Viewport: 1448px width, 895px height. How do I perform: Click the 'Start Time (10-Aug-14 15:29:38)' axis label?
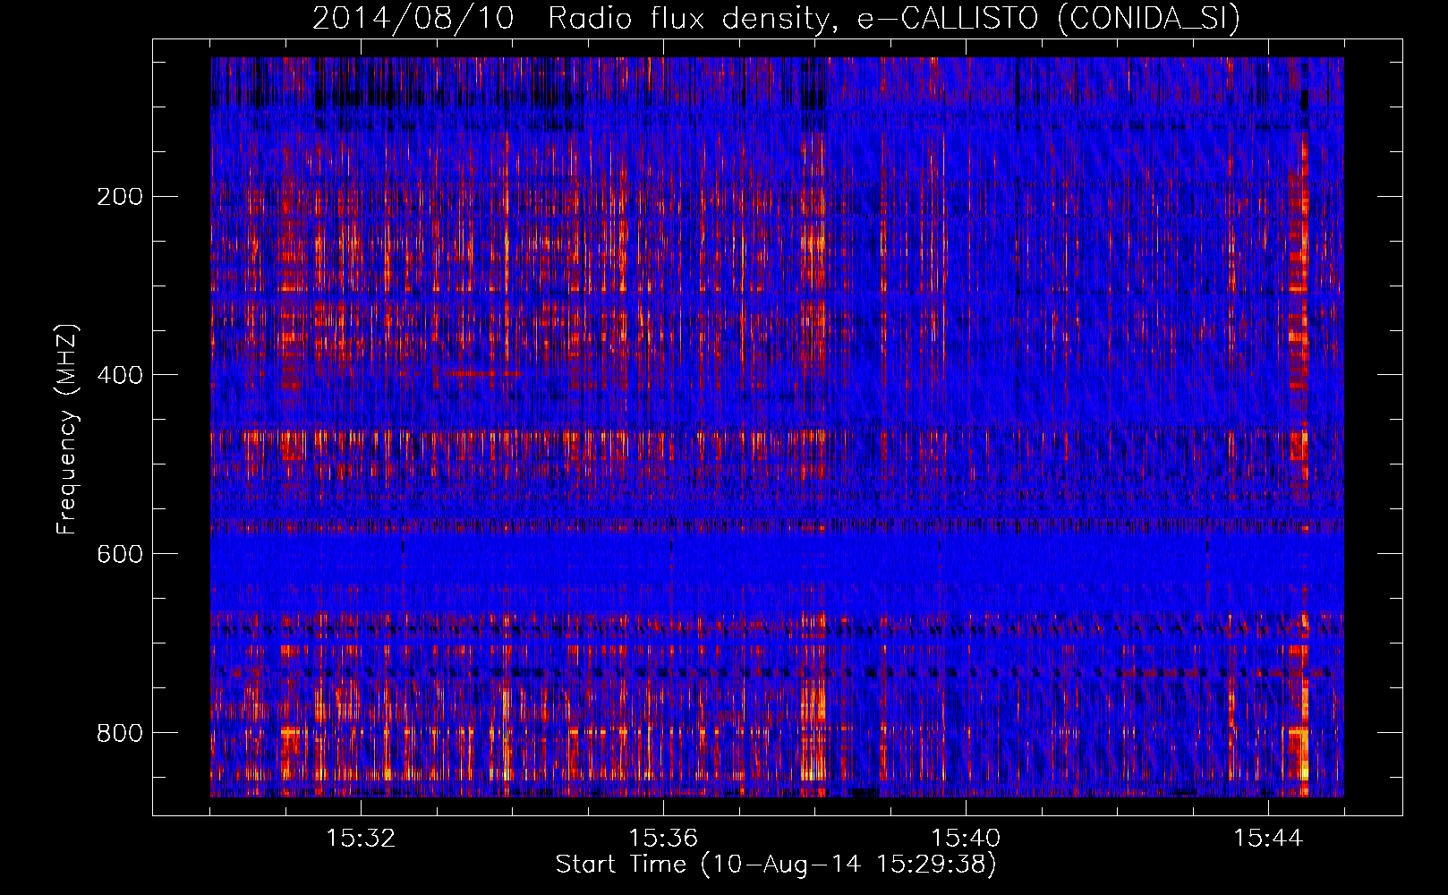click(x=776, y=865)
